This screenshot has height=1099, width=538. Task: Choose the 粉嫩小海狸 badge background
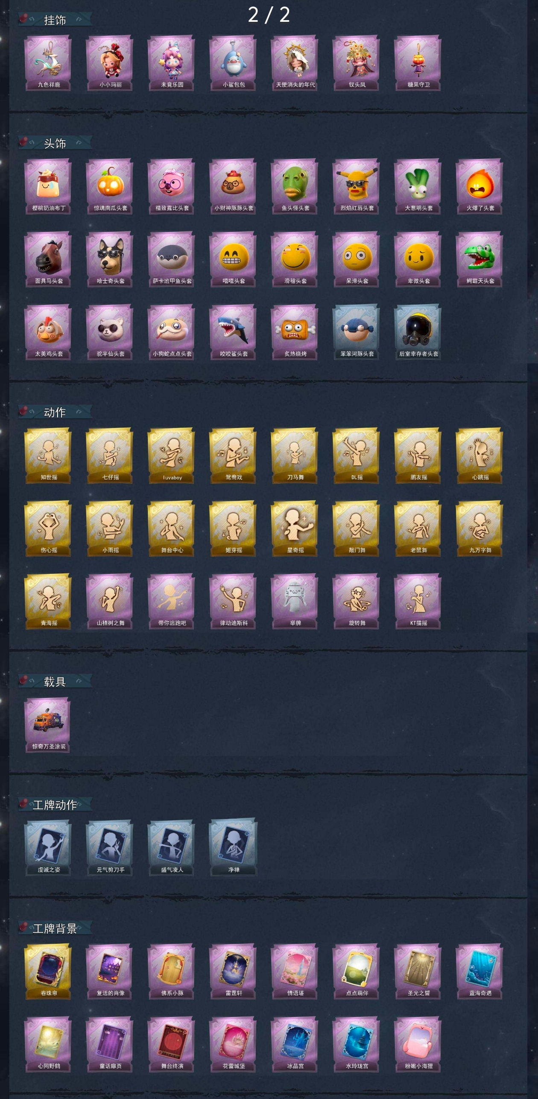tap(418, 1045)
